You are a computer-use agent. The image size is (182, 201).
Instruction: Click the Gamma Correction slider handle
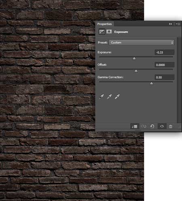click(x=151, y=83)
